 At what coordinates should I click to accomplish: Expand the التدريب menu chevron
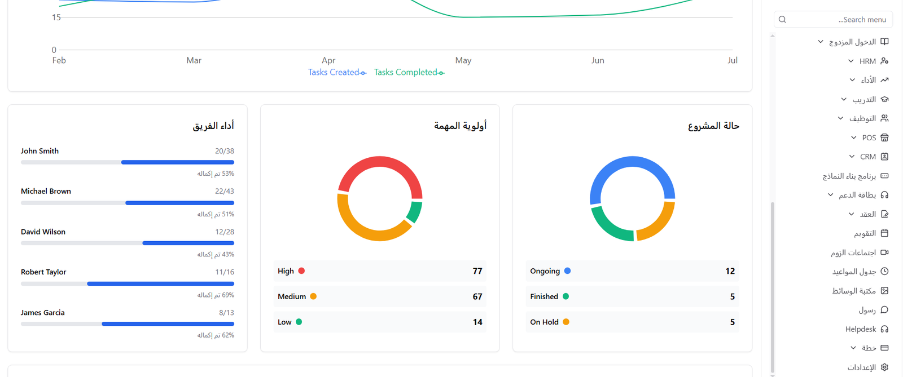(x=844, y=99)
